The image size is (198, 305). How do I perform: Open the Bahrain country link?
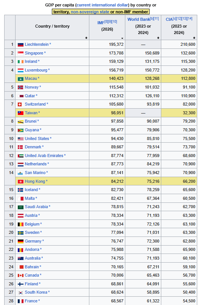[x=32, y=267]
